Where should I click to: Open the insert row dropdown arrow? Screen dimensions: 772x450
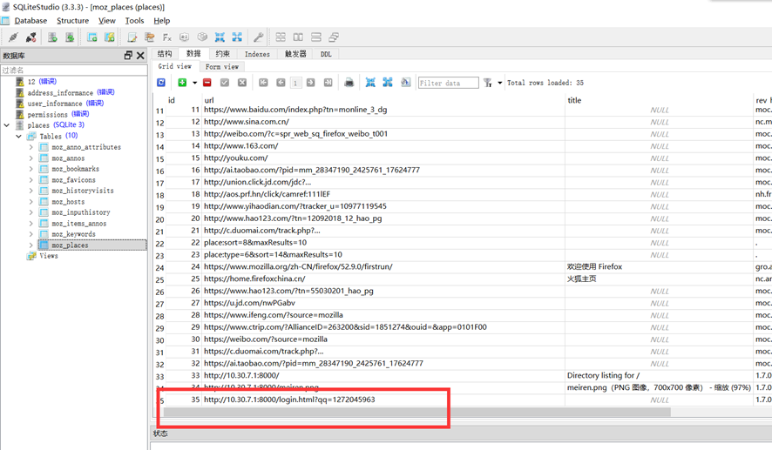[194, 83]
